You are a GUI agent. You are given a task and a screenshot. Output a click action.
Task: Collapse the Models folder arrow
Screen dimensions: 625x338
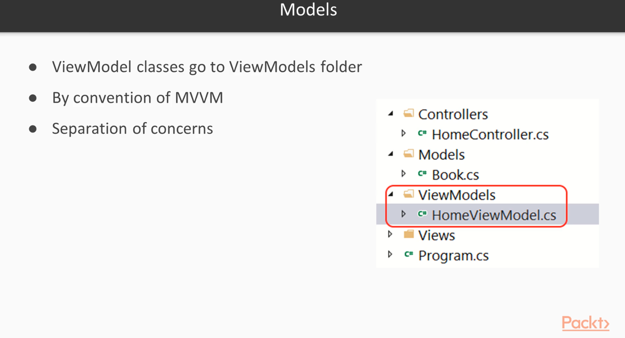pyautogui.click(x=391, y=155)
